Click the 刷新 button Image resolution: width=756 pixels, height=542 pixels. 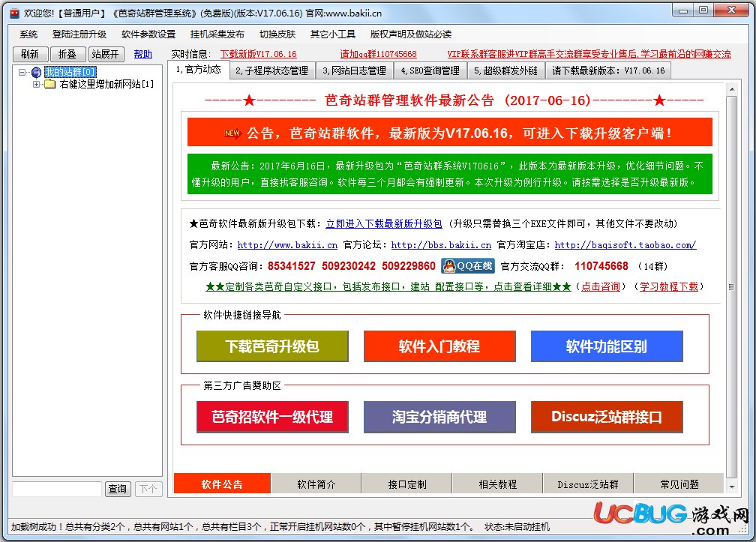pos(30,54)
